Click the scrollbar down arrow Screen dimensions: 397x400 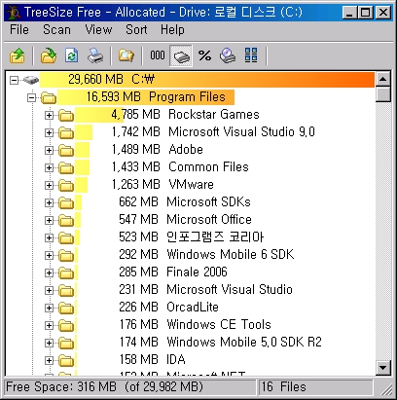[382, 368]
